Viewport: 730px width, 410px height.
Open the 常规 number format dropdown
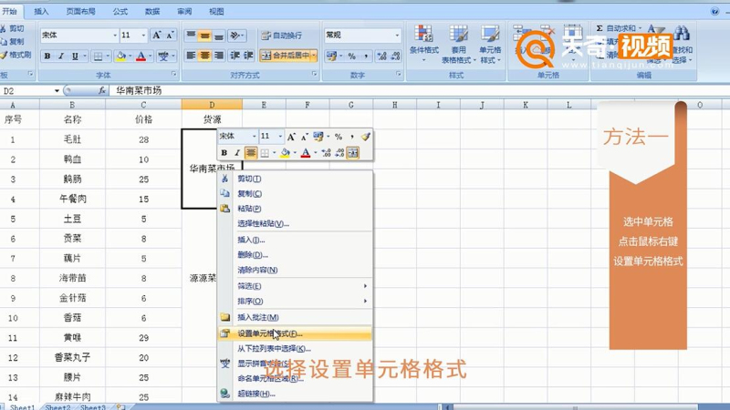coord(397,36)
